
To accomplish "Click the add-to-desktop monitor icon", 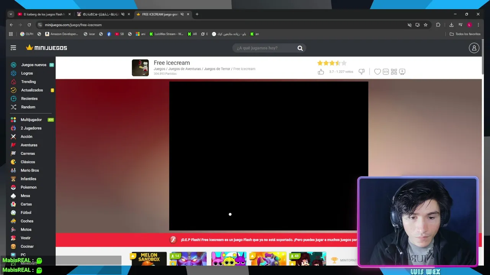I will pyautogui.click(x=402, y=72).
